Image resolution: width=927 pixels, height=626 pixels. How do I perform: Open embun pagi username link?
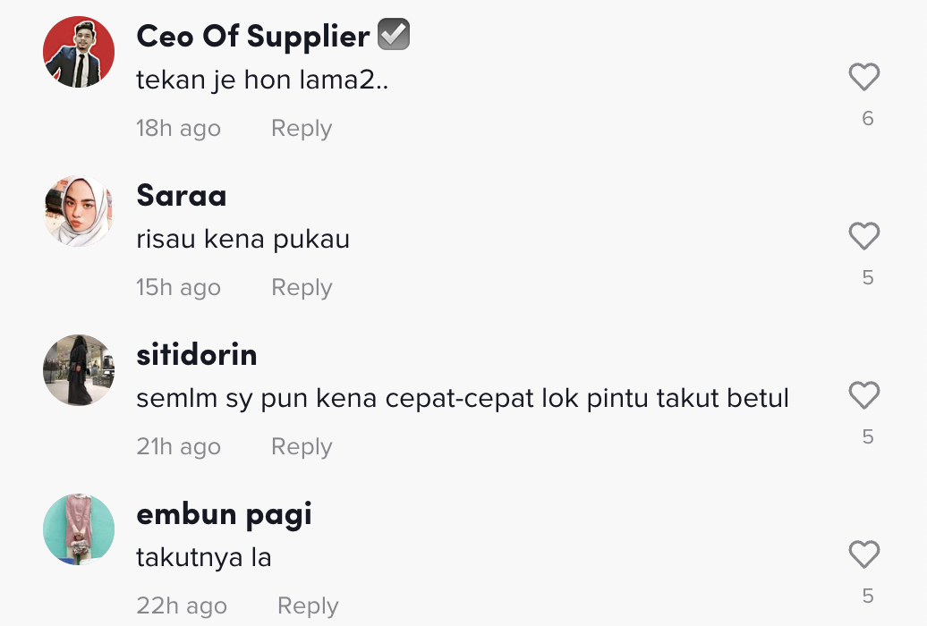click(x=224, y=514)
